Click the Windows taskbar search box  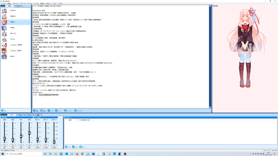(24, 154)
